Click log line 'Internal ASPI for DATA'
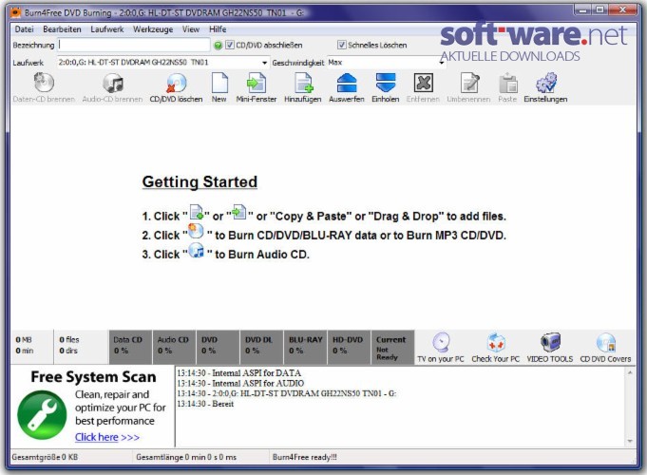Screen dimensions: 647x475 [239, 373]
